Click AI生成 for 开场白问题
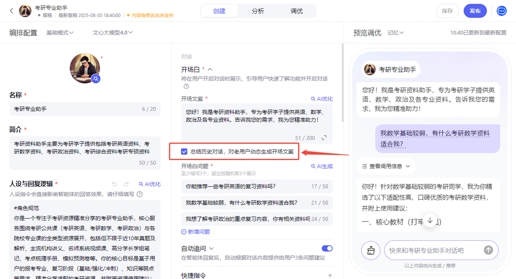Screen dimensions: 516x279 (x=322, y=166)
